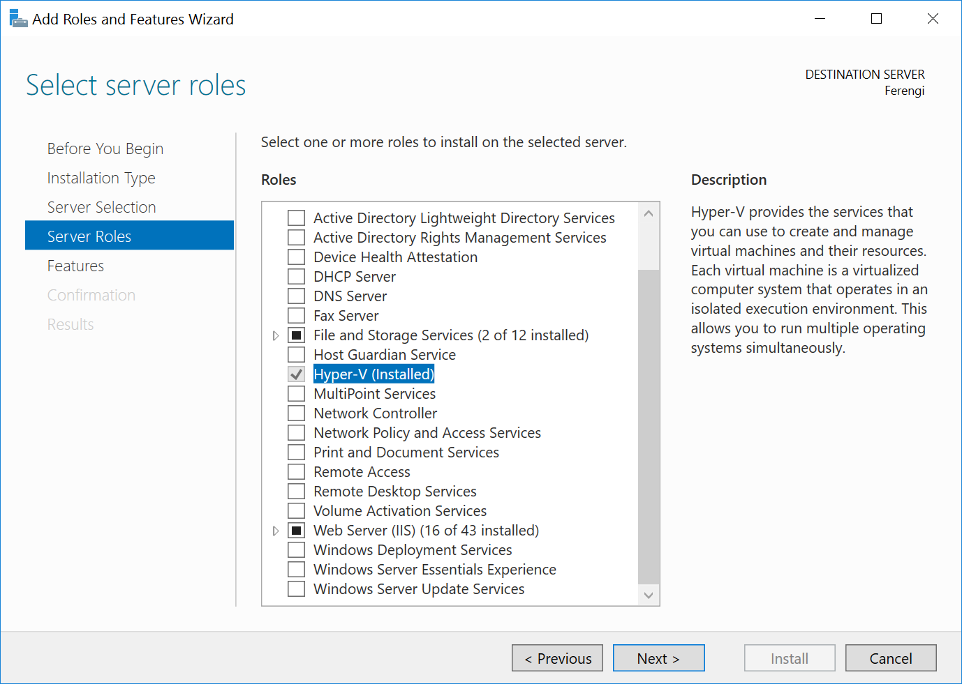962x684 pixels.
Task: Click the Next button
Action: tap(658, 658)
